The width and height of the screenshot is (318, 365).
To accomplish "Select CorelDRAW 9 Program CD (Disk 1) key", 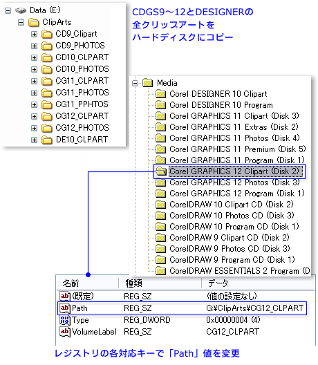I will click(x=232, y=260).
